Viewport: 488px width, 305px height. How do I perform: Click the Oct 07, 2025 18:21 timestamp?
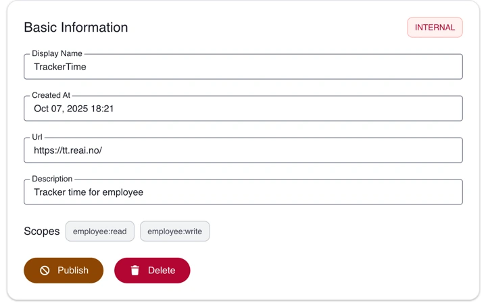pos(74,109)
